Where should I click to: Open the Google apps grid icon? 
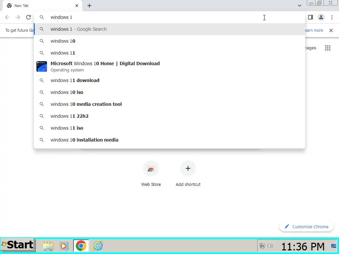coord(328,48)
